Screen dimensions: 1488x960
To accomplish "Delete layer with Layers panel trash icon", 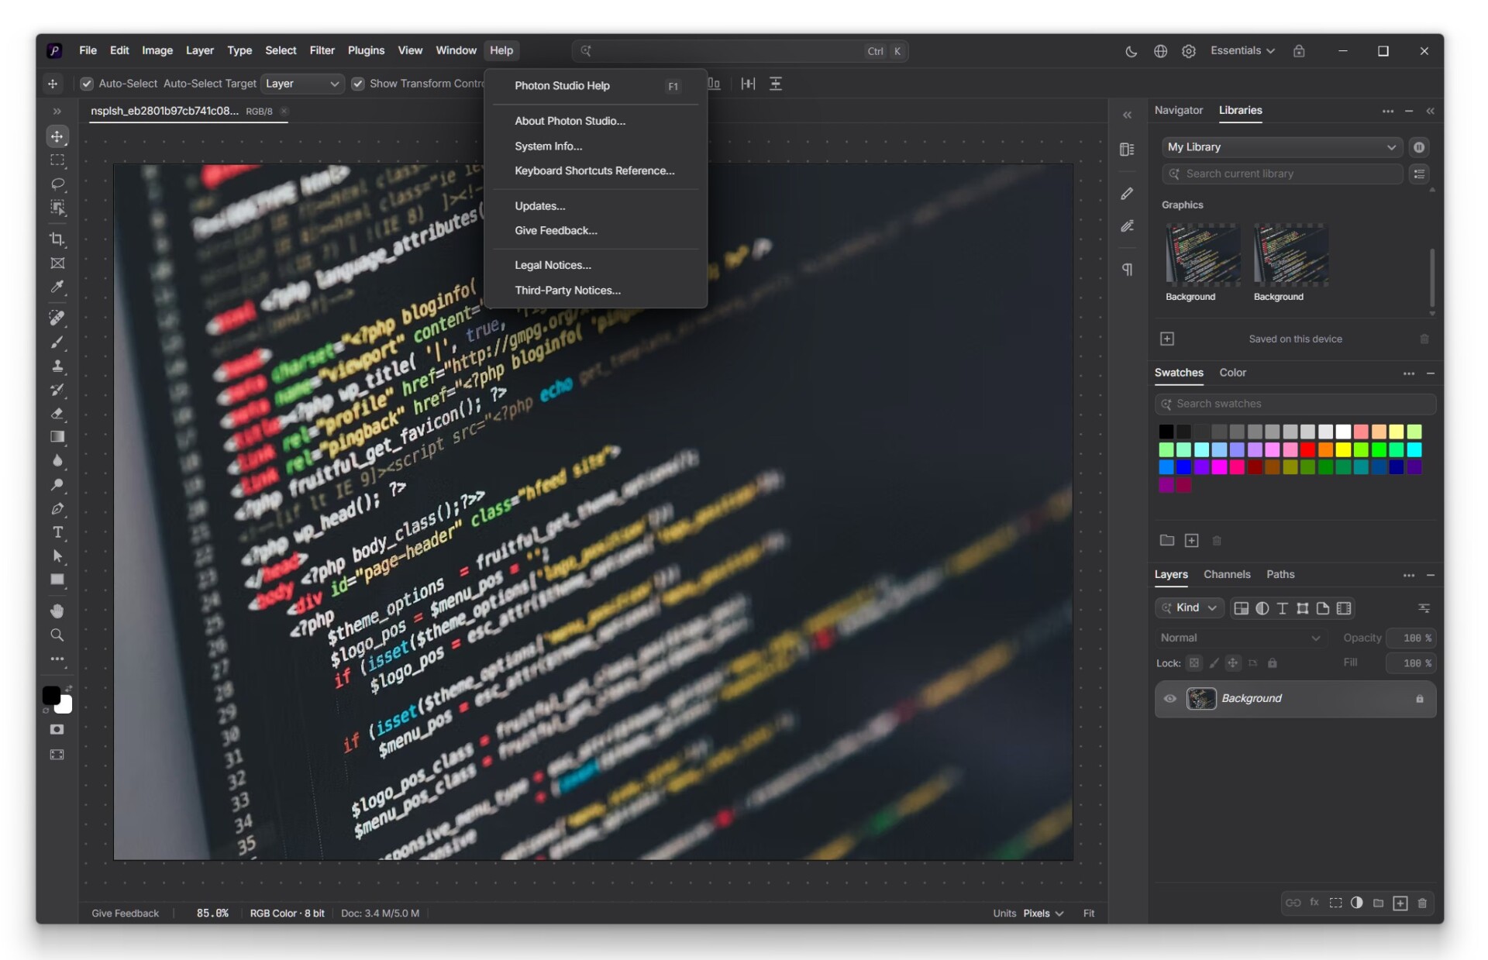I will [x=1422, y=903].
